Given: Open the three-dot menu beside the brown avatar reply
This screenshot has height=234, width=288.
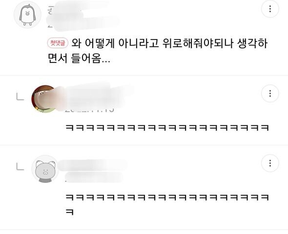Looking at the screenshot, I should (x=270, y=93).
